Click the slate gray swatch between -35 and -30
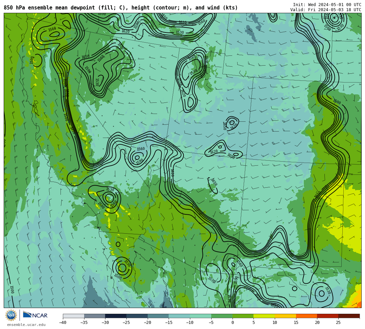The height and width of the screenshot is (329, 365). click(x=95, y=316)
